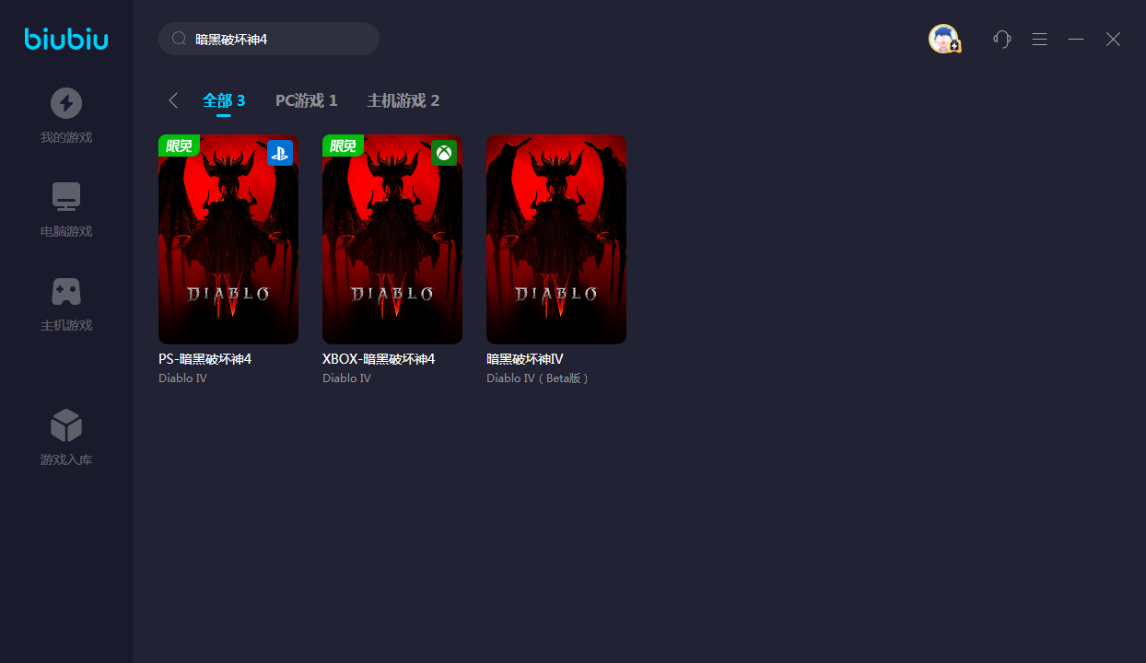Open PS-暗黑破坏神4 game cover

[x=228, y=239]
